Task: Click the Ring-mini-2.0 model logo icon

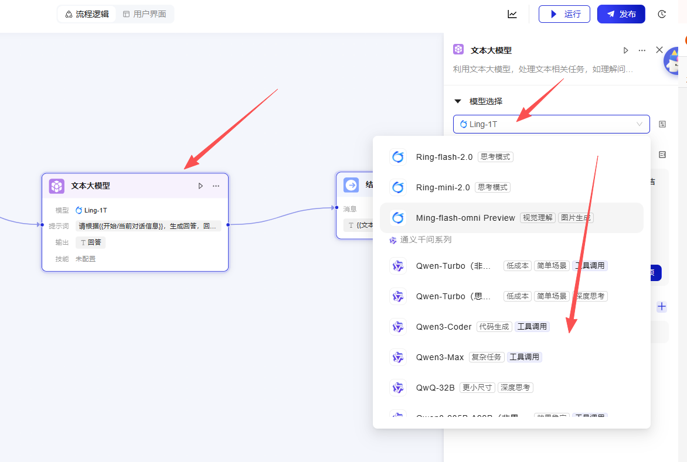Action: click(x=398, y=187)
